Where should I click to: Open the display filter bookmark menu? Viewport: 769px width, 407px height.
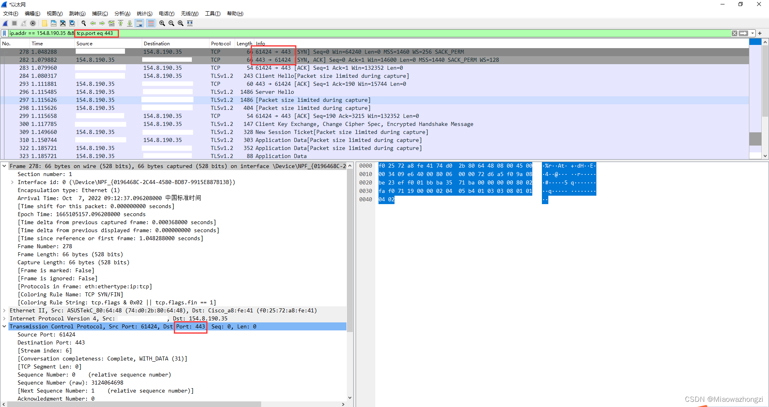5,33
